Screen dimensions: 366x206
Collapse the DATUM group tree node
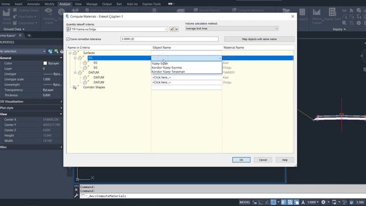[75, 73]
